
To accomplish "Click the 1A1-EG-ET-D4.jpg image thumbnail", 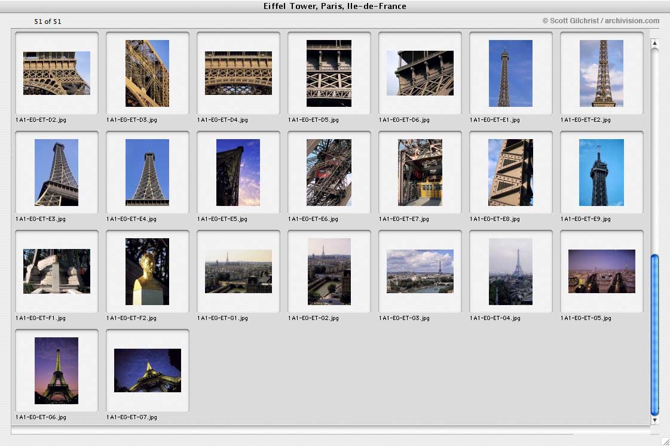I will [x=238, y=73].
